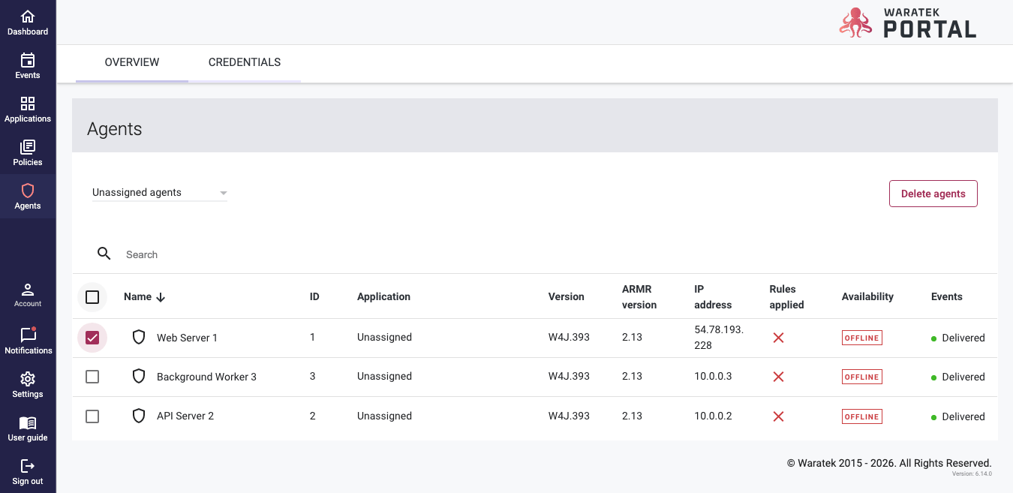Uncheck the Web Server 1 checkbox
This screenshot has height=493, width=1013.
92,338
